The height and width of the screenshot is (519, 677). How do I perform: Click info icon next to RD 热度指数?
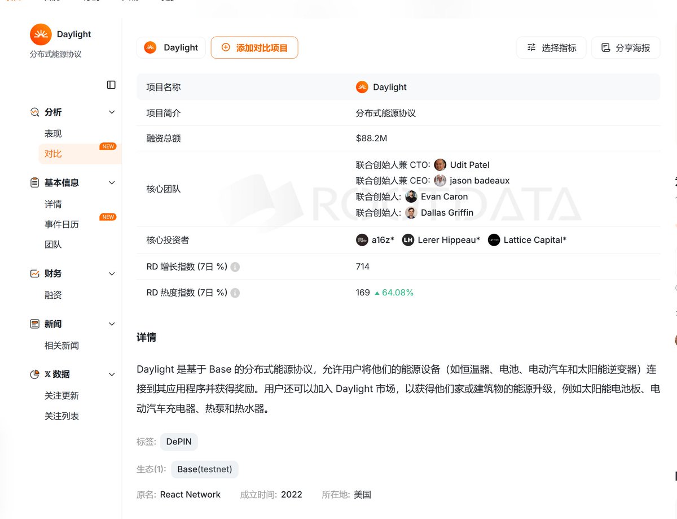235,293
